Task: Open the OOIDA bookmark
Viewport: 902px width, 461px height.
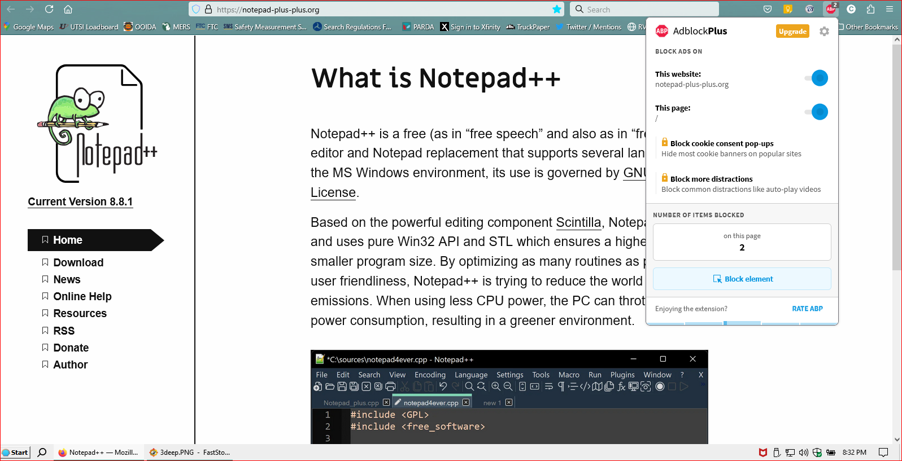Action: pyautogui.click(x=140, y=27)
